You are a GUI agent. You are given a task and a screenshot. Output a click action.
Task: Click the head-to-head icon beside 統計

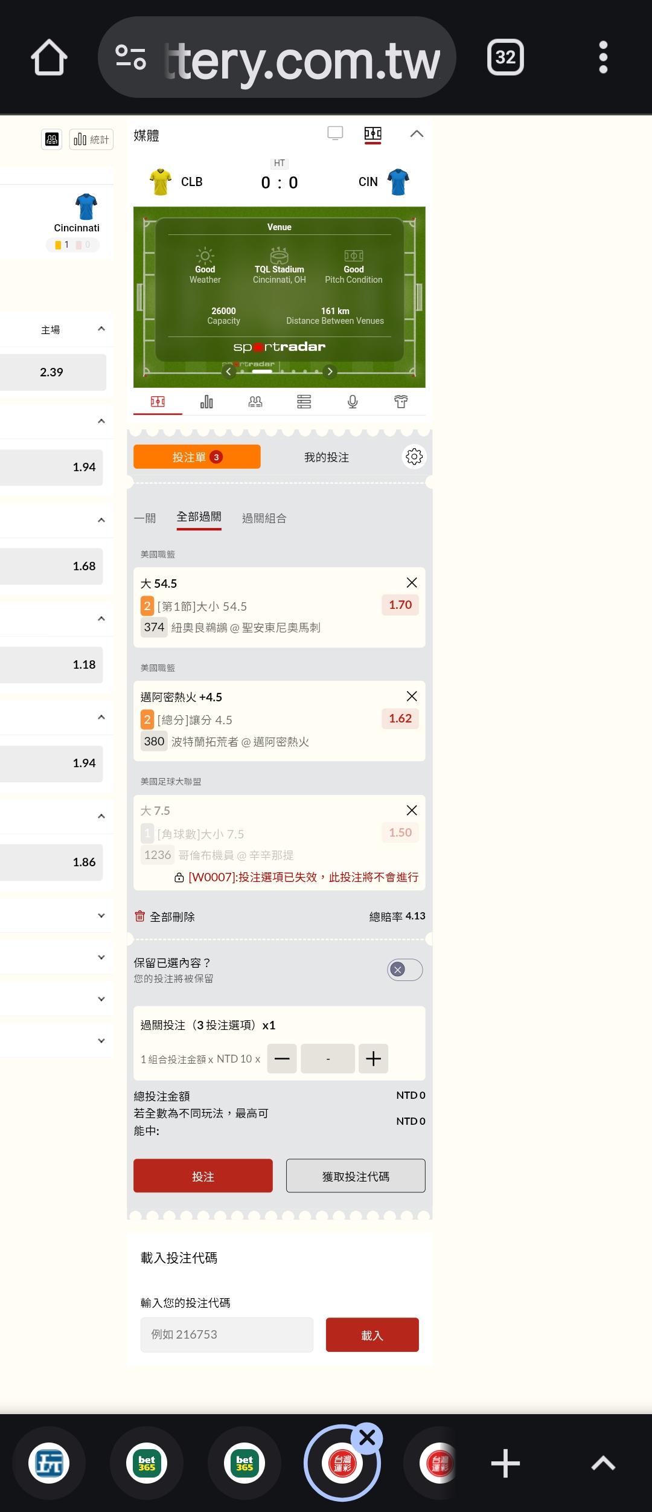coord(52,140)
